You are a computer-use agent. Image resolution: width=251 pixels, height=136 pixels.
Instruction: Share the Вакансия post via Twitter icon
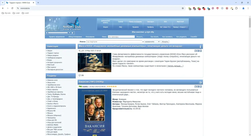[x=196, y=86]
